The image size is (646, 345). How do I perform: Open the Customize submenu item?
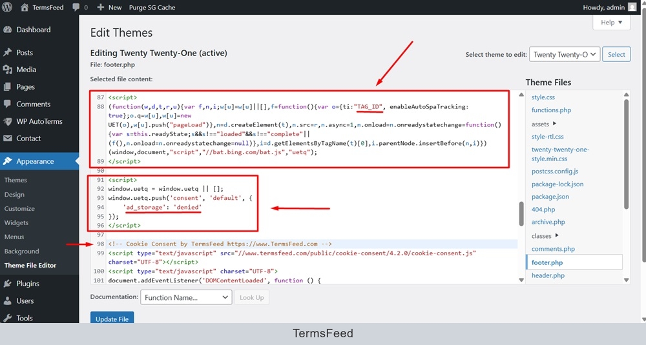click(19, 208)
